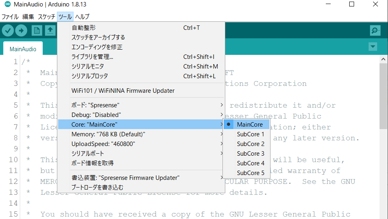Open the tab options dropdown arrow
Image resolution: width=388 pixels, height=219 pixels.
[x=373, y=46]
